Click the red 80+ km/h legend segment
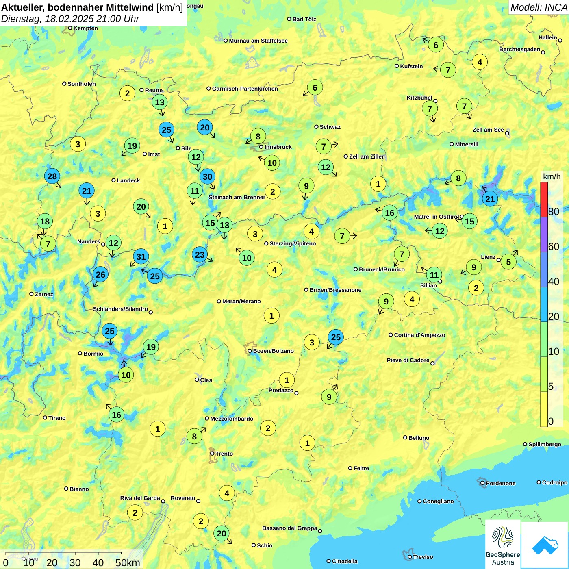Viewport: 569px width, 569px height. [x=544, y=200]
